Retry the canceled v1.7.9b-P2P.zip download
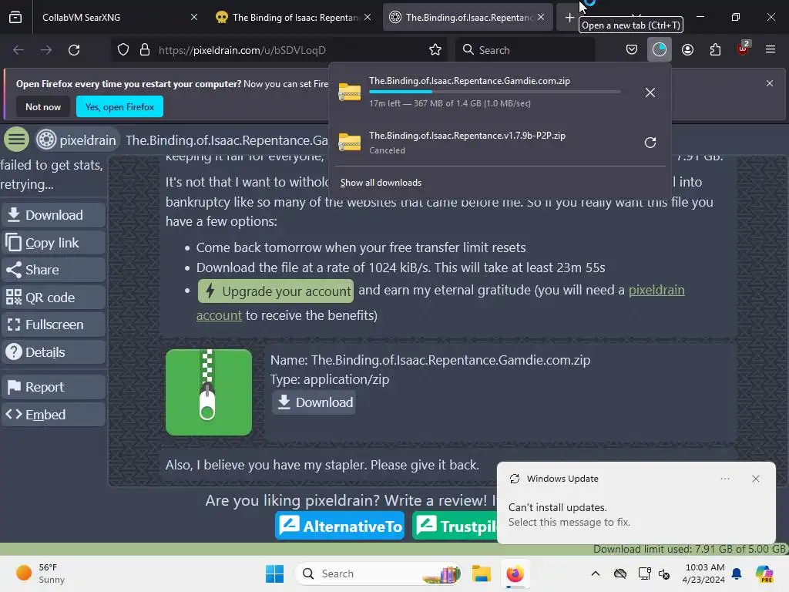This screenshot has height=592, width=789. point(650,143)
